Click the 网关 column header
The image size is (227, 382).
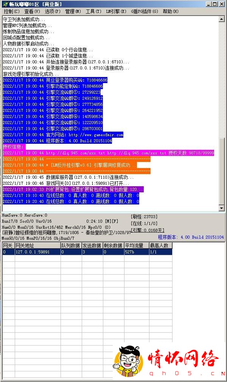tap(8, 245)
